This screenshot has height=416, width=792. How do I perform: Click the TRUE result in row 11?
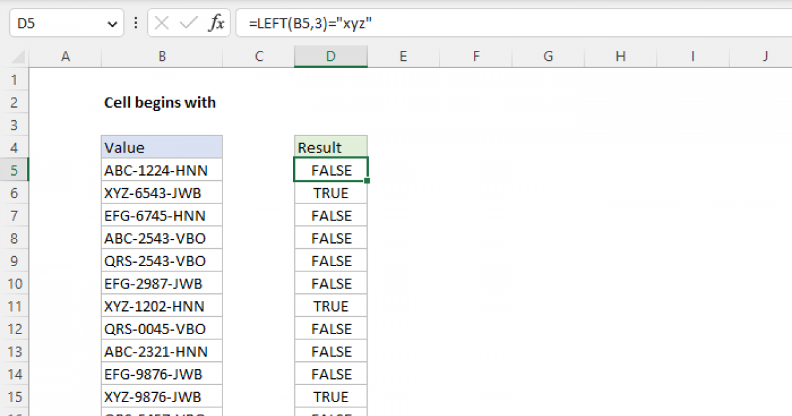pyautogui.click(x=331, y=306)
